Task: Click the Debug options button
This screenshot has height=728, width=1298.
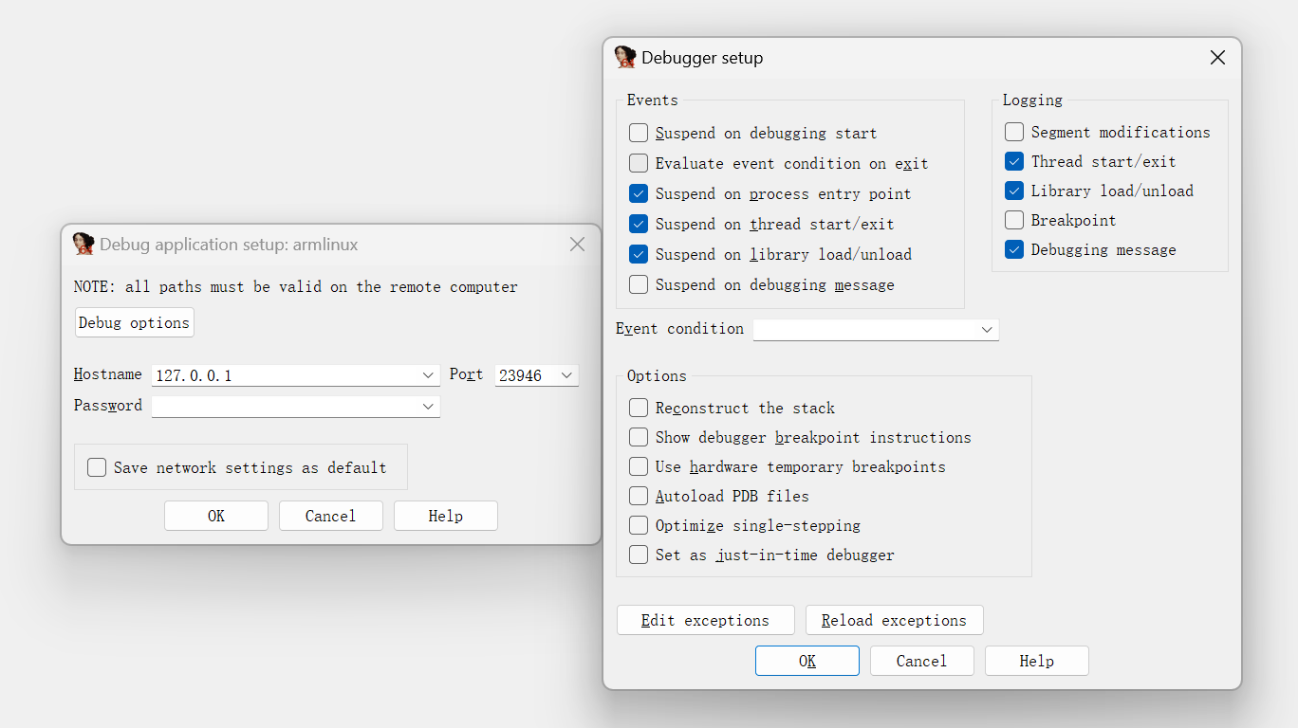Action: (135, 323)
